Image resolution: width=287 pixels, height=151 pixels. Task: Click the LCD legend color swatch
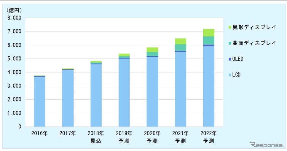[x=230, y=75]
